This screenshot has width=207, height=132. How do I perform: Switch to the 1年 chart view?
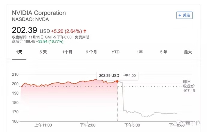pos(139,52)
